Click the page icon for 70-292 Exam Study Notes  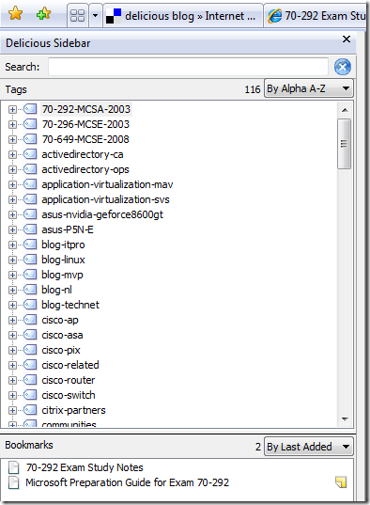[13, 467]
